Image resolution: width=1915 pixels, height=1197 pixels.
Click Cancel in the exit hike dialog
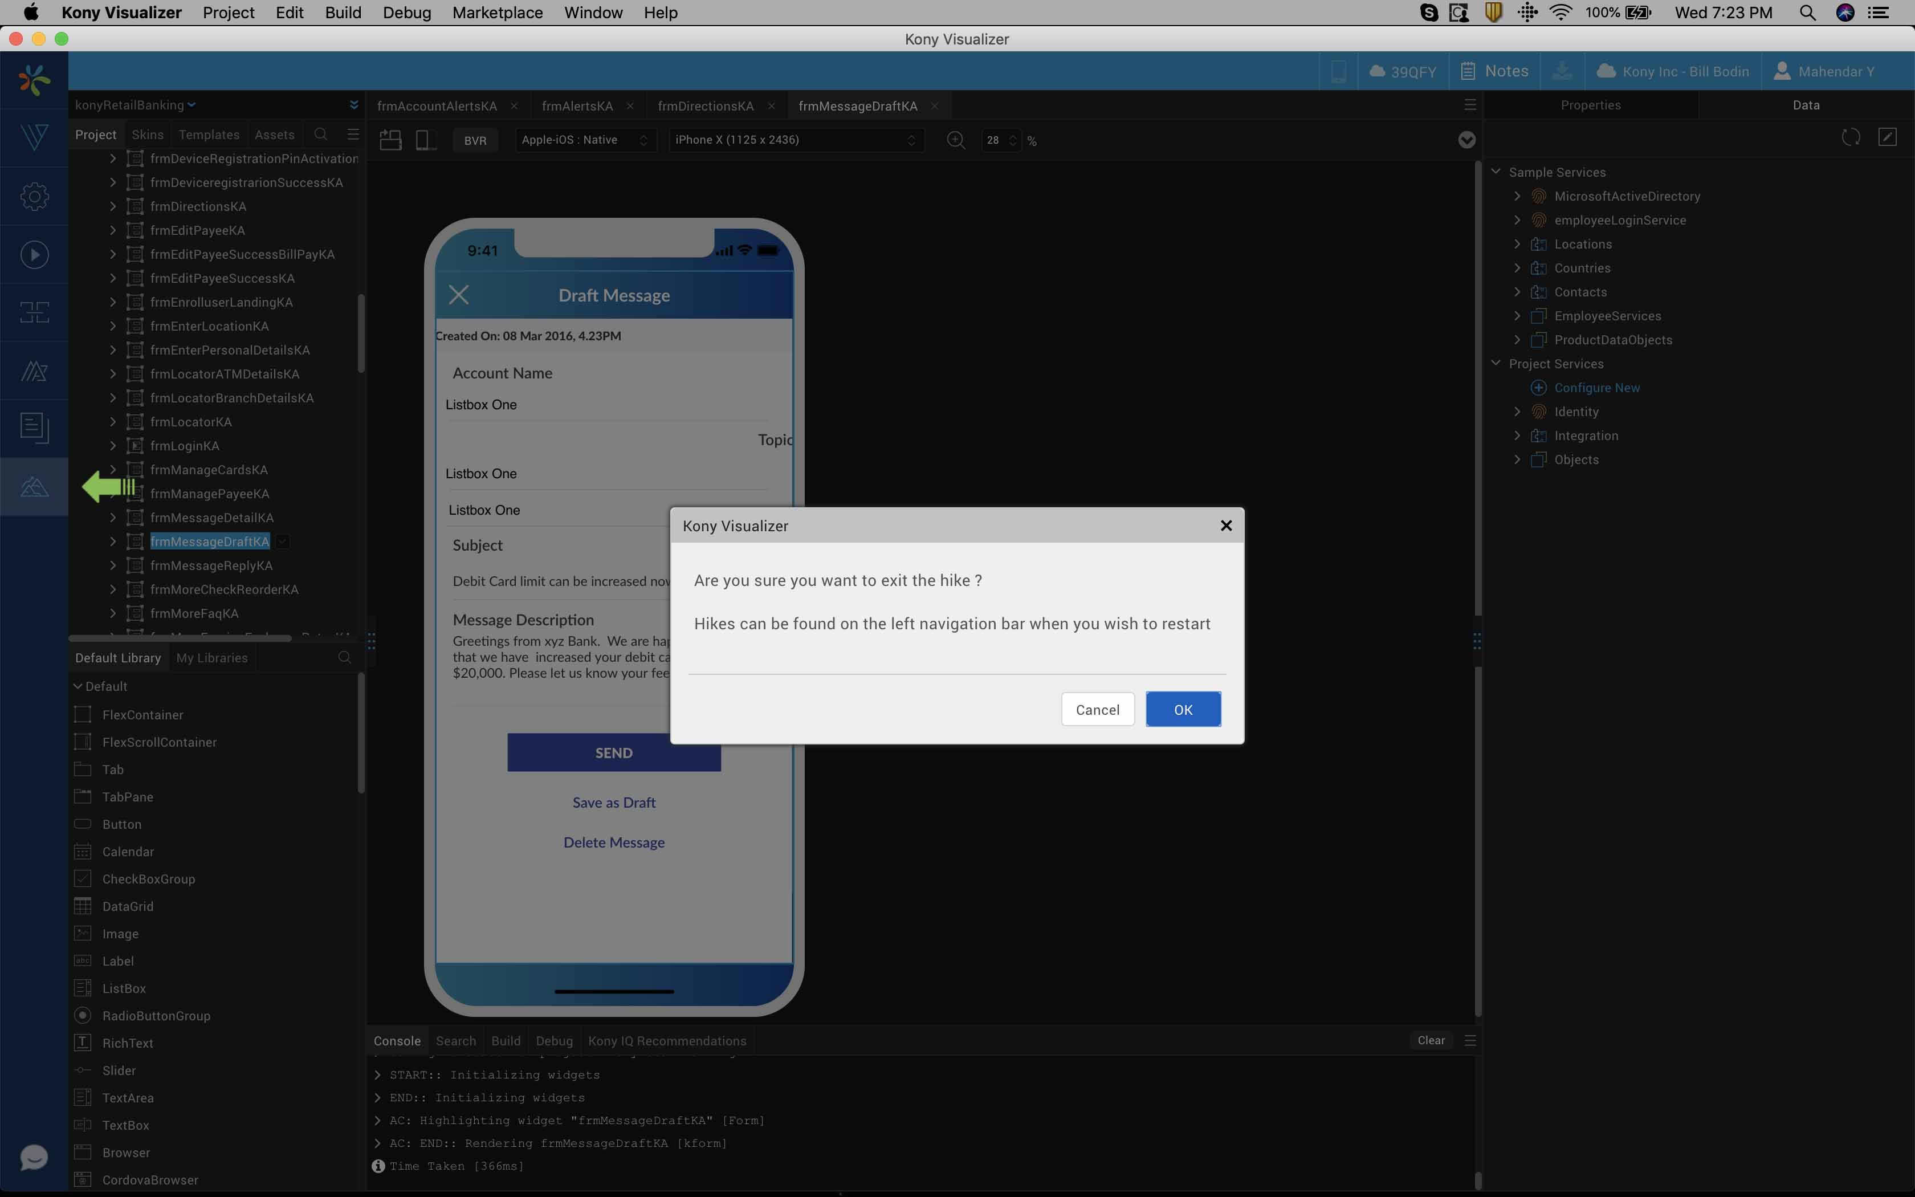pos(1098,709)
